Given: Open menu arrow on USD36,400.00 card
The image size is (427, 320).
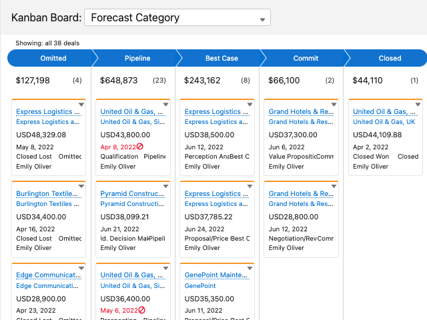Looking at the screenshot, I should (x=165, y=268).
